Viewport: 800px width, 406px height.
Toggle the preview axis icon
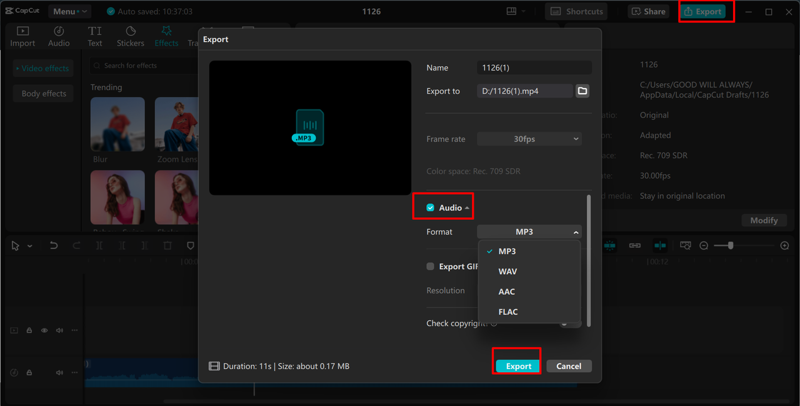pyautogui.click(x=659, y=245)
